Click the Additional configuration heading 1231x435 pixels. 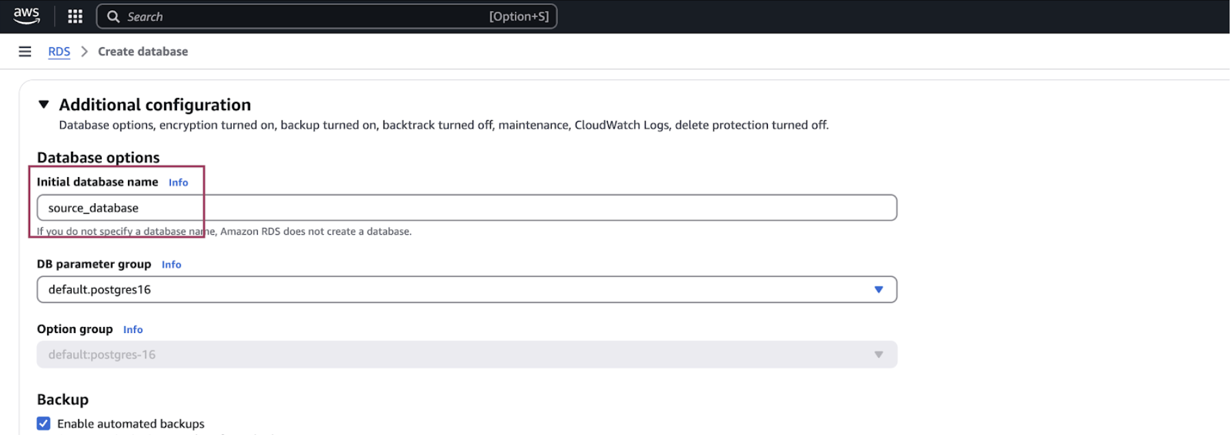coord(155,105)
